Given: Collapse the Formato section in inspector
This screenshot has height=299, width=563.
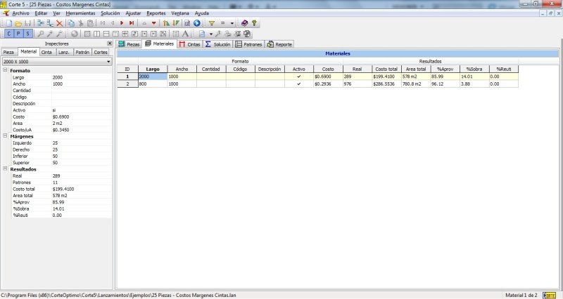Looking at the screenshot, I should [6, 70].
